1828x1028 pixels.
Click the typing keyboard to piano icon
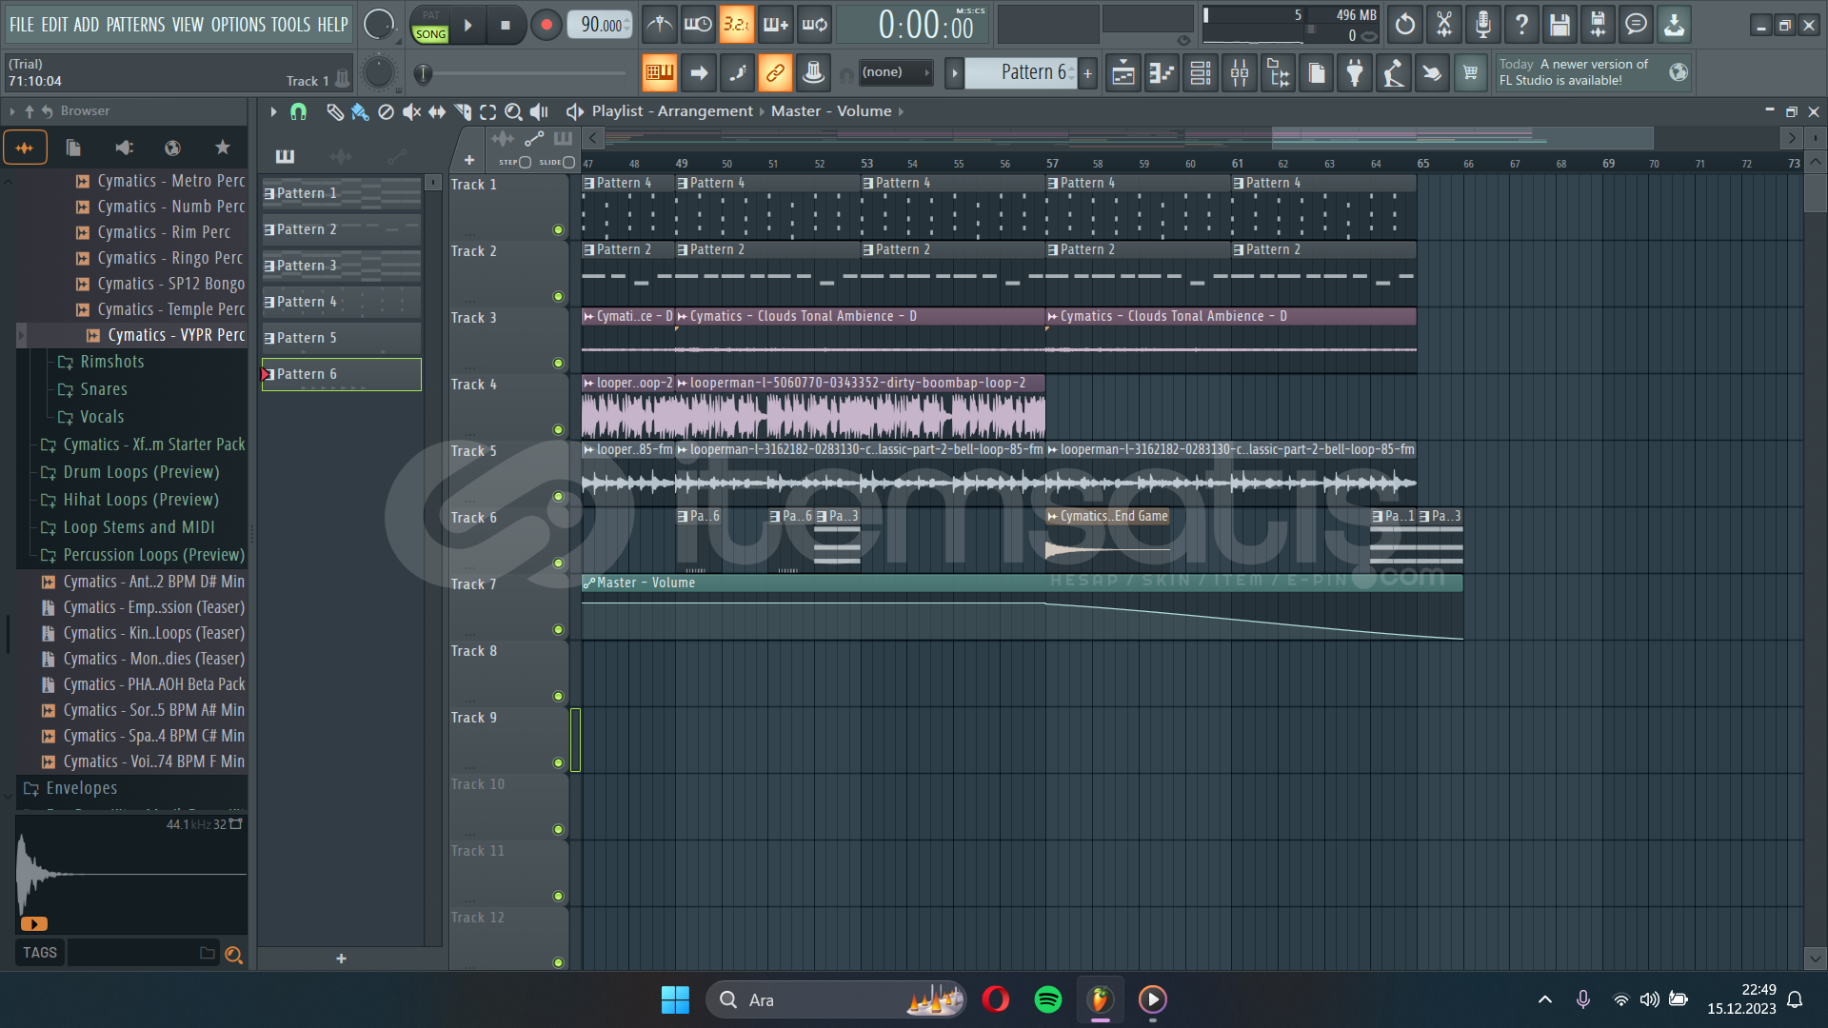tap(659, 72)
